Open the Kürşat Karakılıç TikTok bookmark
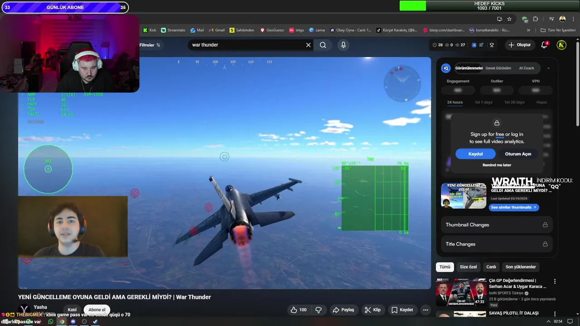The image size is (580, 326). 397,30
